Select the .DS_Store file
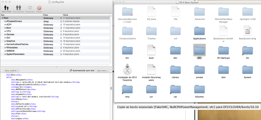Image resolution: width=261 pixels, height=120 pixels. coord(151,11)
